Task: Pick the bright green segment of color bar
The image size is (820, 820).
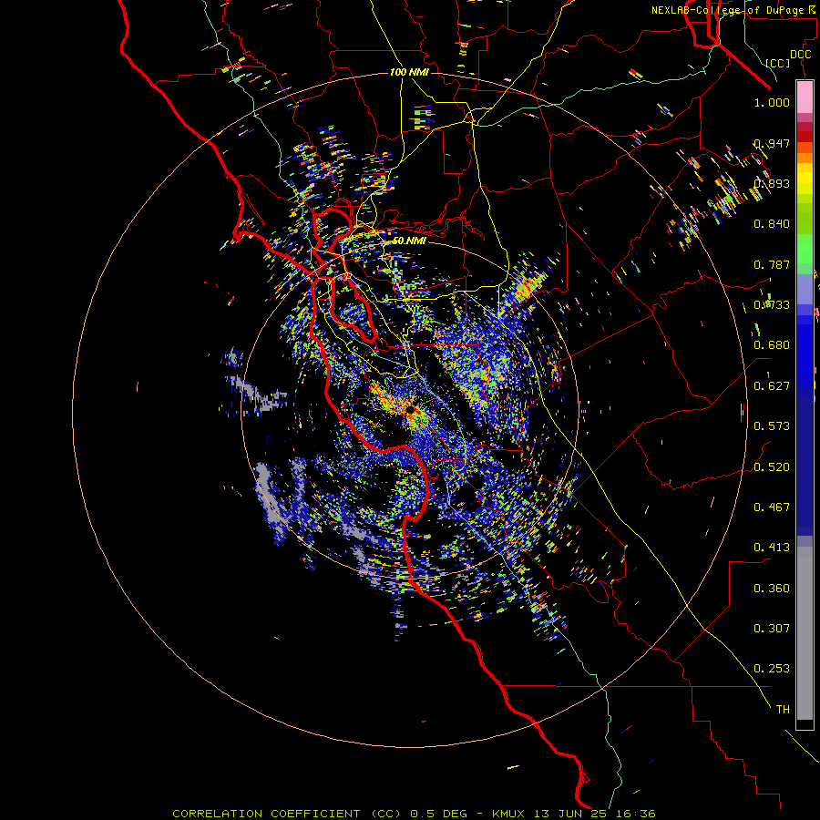Action: point(805,248)
